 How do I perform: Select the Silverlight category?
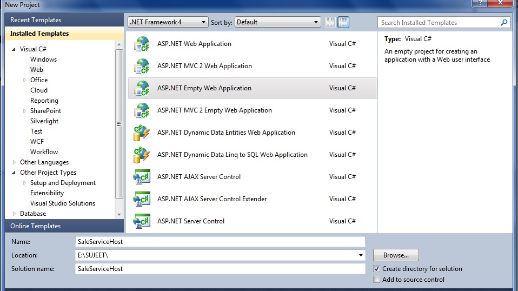pyautogui.click(x=44, y=121)
